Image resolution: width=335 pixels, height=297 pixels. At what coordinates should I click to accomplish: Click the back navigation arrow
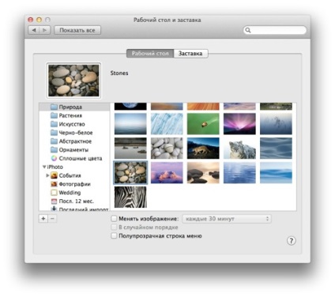(x=34, y=30)
